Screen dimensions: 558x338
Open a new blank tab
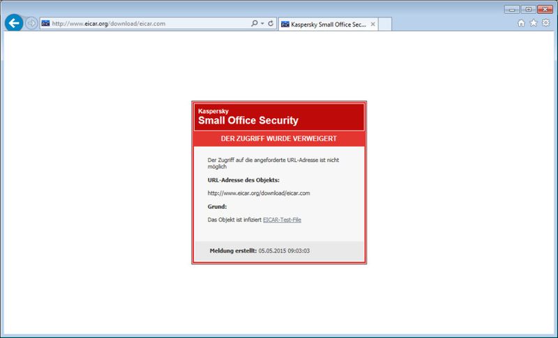pos(385,24)
